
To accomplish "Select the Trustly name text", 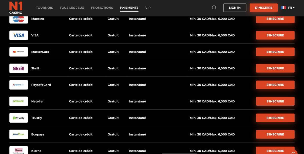I will point(36,118).
